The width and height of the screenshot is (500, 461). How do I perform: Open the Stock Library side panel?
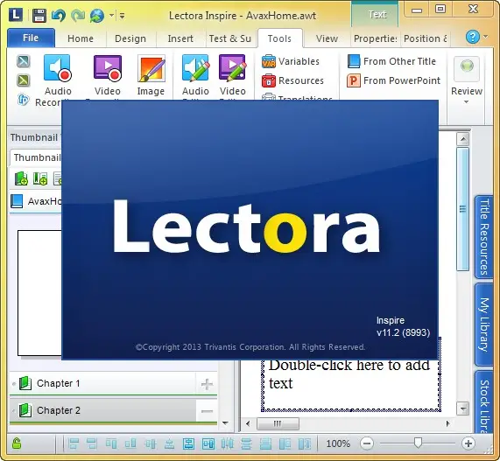pyautogui.click(x=484, y=402)
